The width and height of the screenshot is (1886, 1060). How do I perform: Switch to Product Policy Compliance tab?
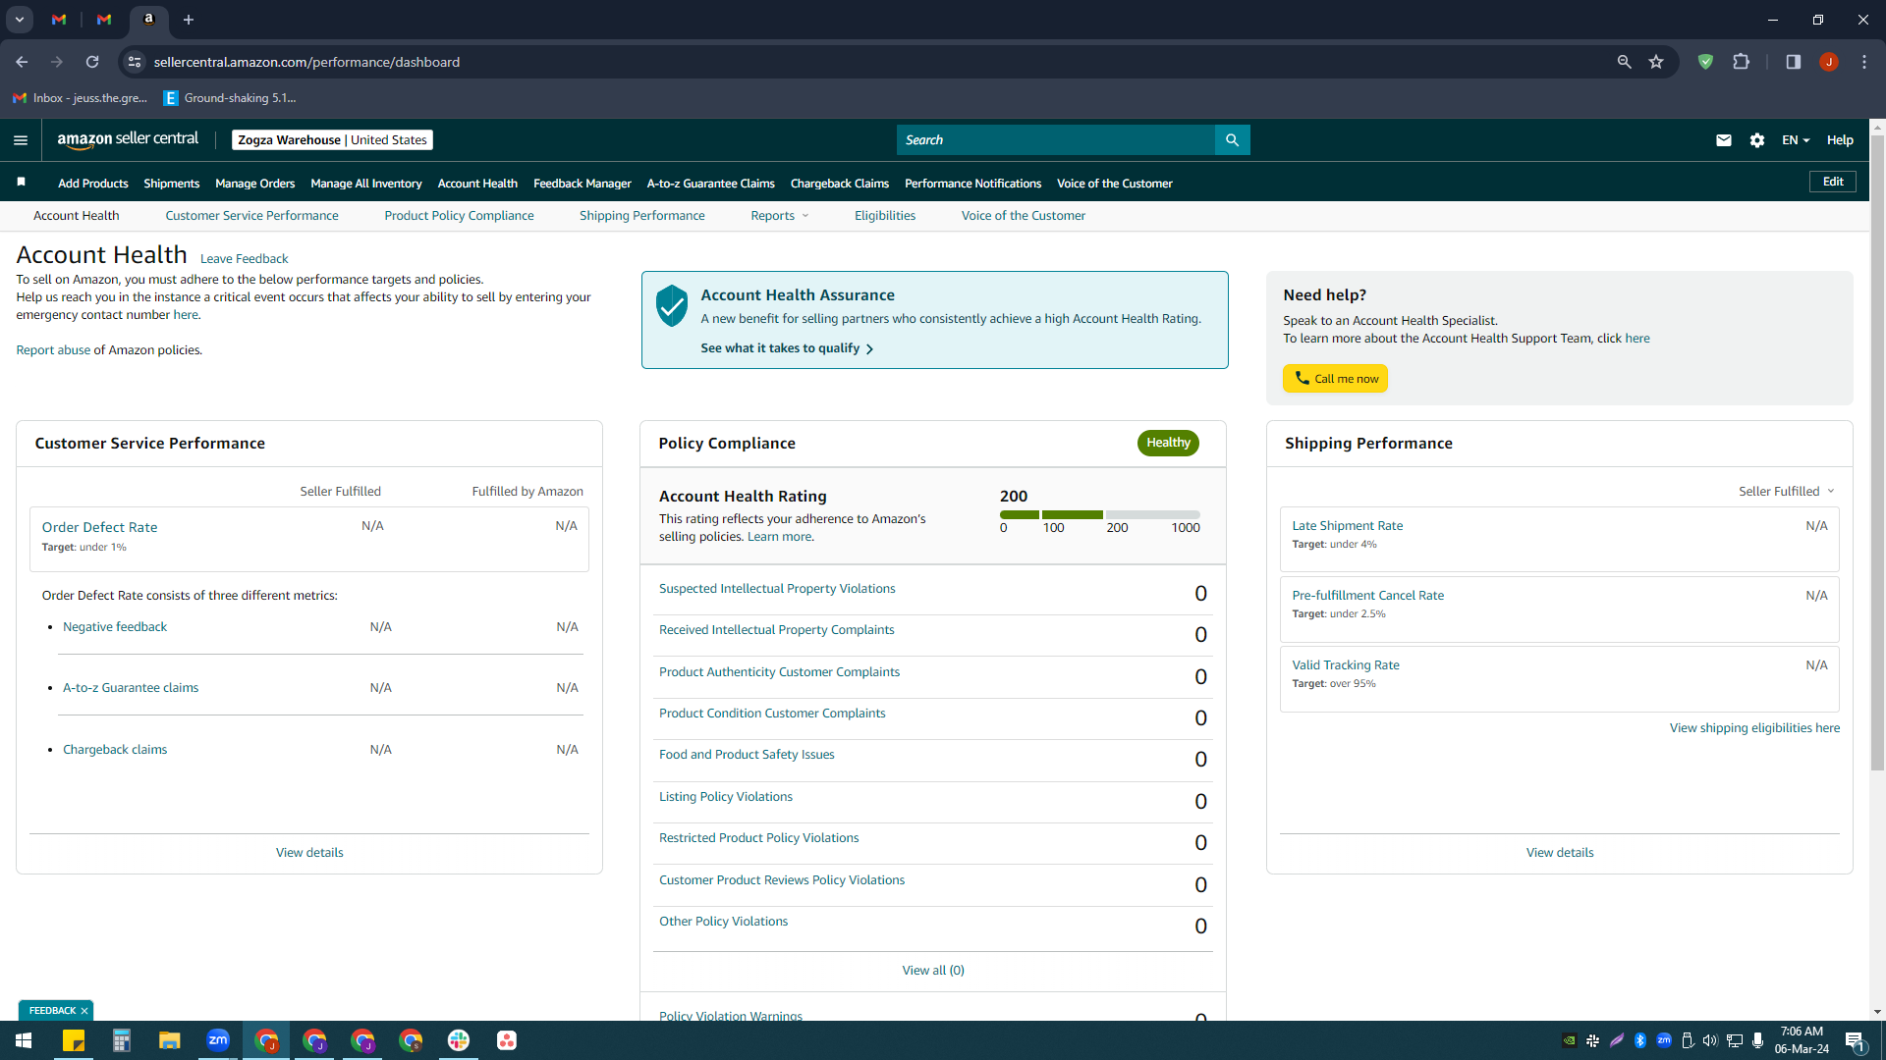pyautogui.click(x=459, y=216)
